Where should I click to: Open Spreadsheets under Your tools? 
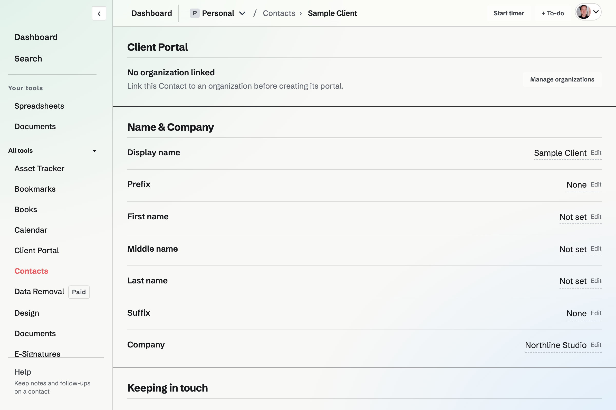coord(39,106)
